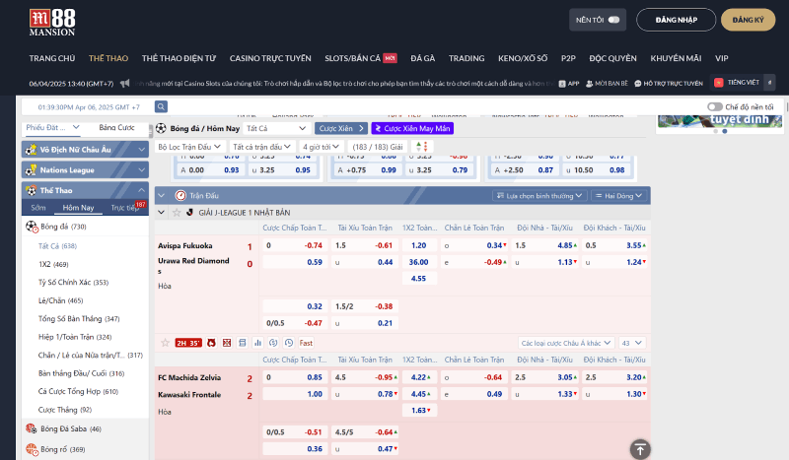Click the clock history icon in match toolbar
Viewport: 789px width, 460px height.
289,343
